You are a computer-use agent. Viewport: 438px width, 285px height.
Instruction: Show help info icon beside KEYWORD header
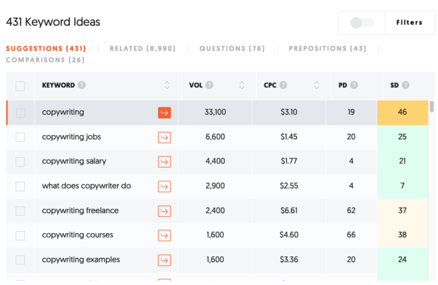[x=82, y=86]
